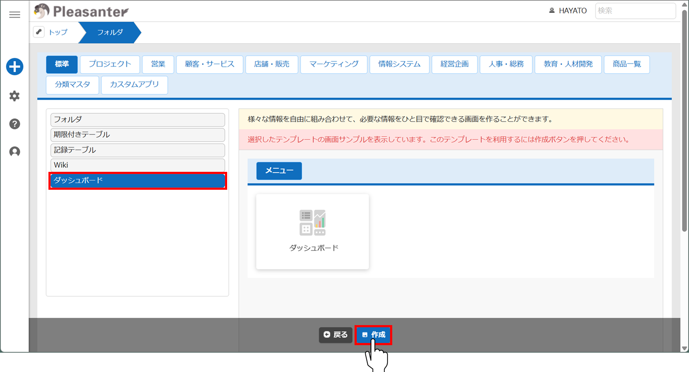Click the Pleasanter logo

click(x=81, y=11)
